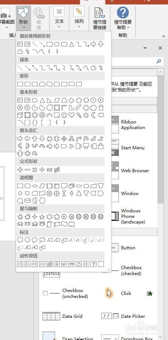This screenshot has width=168, height=340.
Task: Select the U-turn arrow shape
Action: [x=86, y=139]
